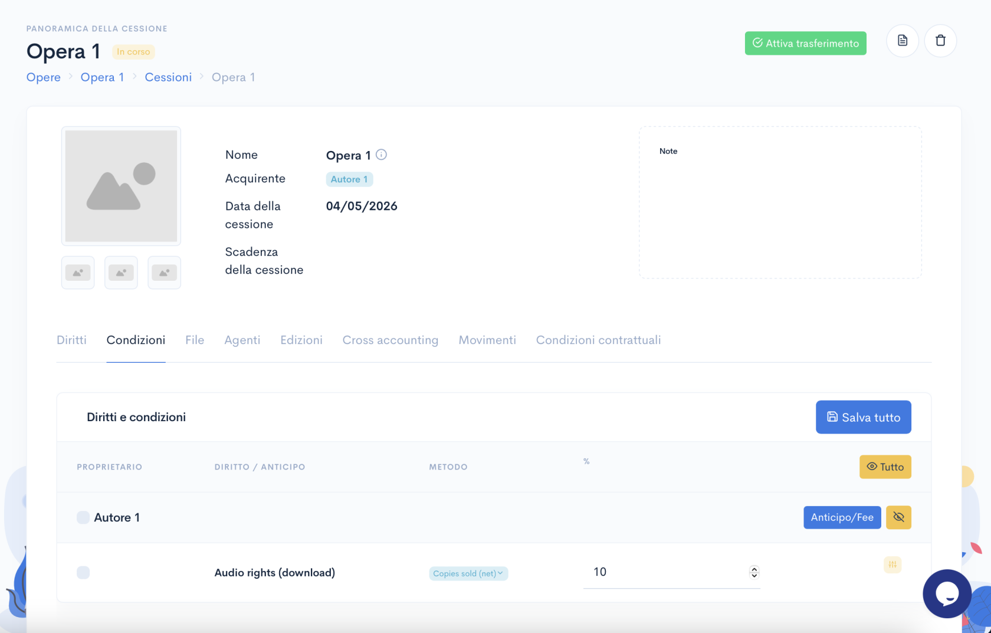The width and height of the screenshot is (991, 633).
Task: Click settings sliders icon in Audio rights row
Action: 892,565
